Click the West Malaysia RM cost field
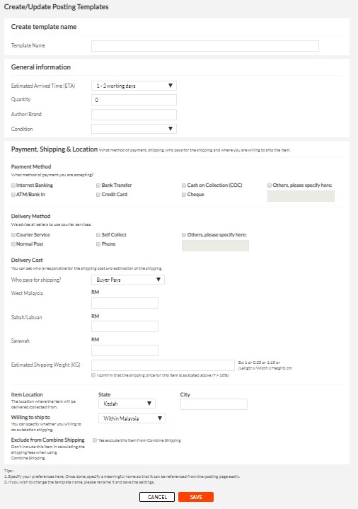The image size is (358, 509). coord(125,303)
